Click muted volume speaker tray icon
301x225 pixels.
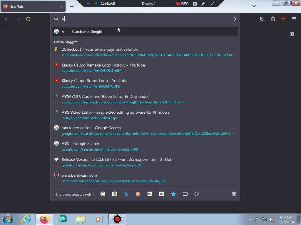271,220
